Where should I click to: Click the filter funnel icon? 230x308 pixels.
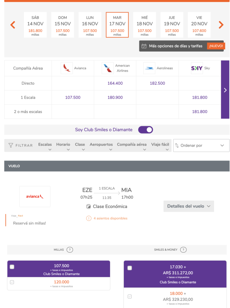11,146
